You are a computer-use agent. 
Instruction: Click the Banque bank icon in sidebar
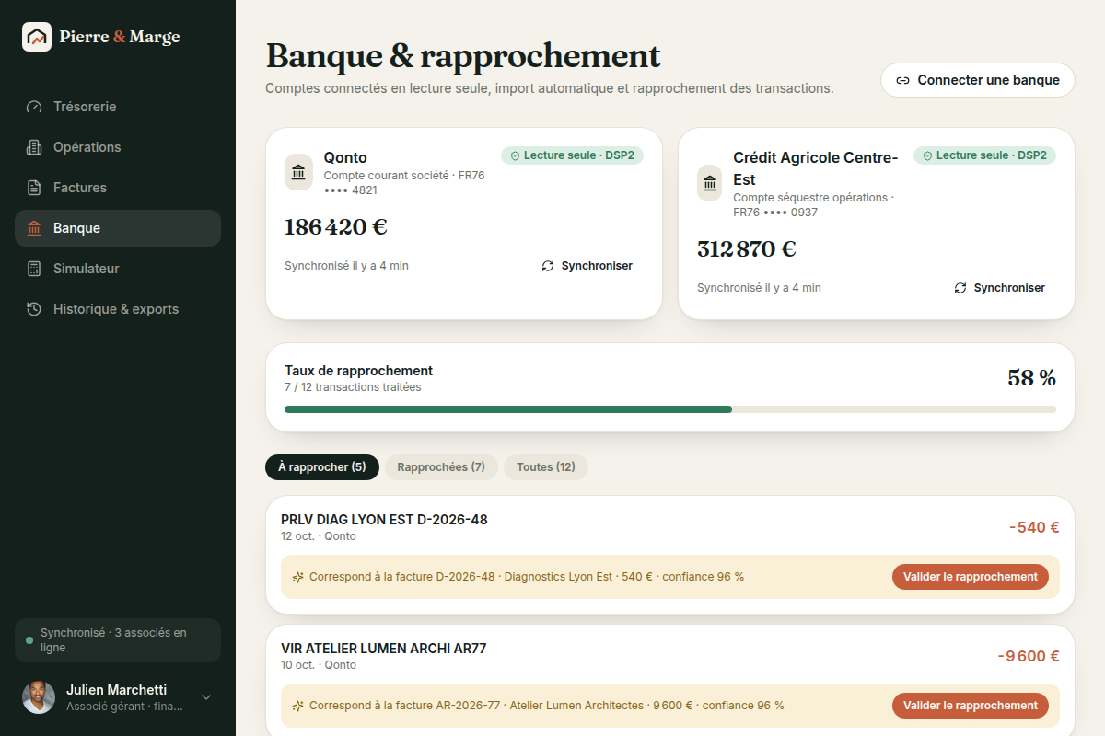pos(34,228)
